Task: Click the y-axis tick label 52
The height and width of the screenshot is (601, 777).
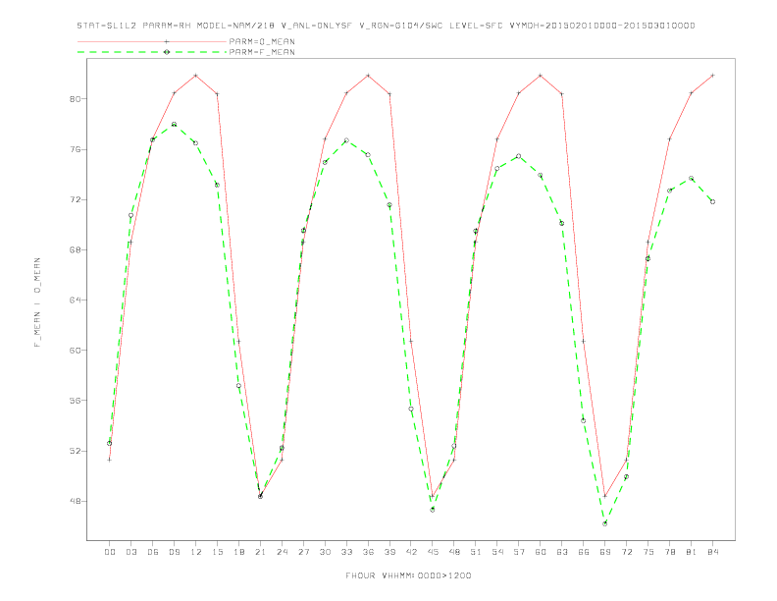Action: pyautogui.click(x=75, y=451)
